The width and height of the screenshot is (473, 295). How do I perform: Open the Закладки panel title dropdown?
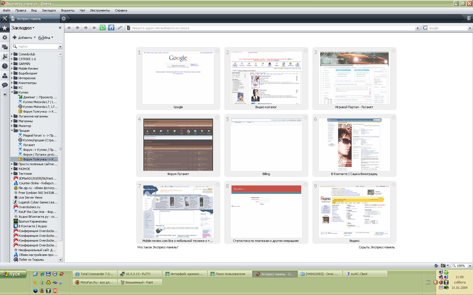pos(23,28)
